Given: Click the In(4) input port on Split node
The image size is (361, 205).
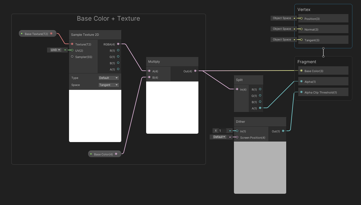Looking at the screenshot, I should [237, 89].
